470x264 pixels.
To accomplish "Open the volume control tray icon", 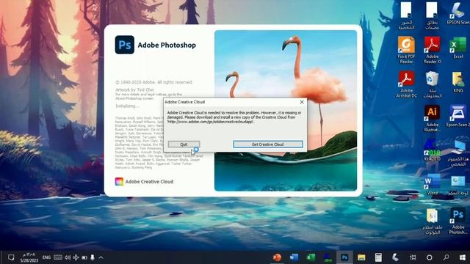I will click(x=68, y=257).
